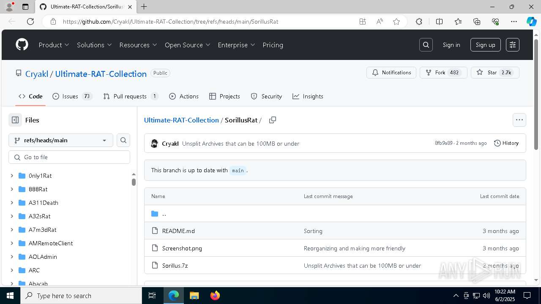Viewport: 541px width, 304px height.
Task: Switch to the Security tab
Action: (x=266, y=96)
